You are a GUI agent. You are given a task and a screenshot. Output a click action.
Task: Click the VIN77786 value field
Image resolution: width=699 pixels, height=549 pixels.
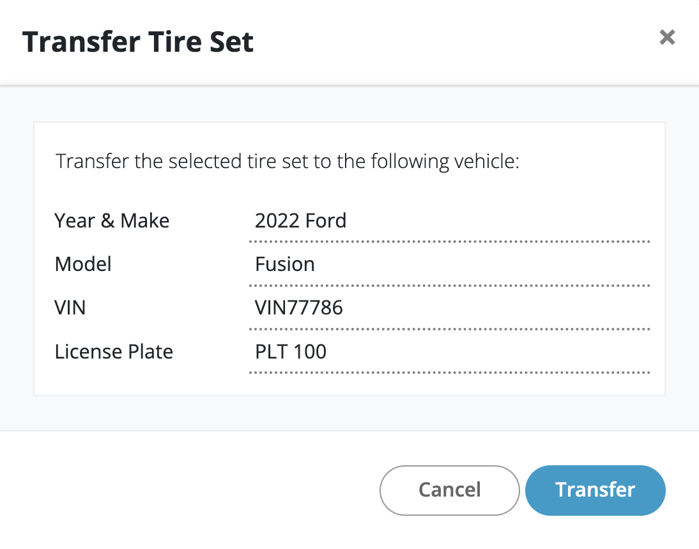coord(449,308)
